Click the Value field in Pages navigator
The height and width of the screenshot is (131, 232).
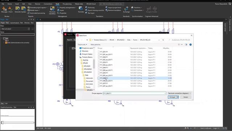point(17,35)
